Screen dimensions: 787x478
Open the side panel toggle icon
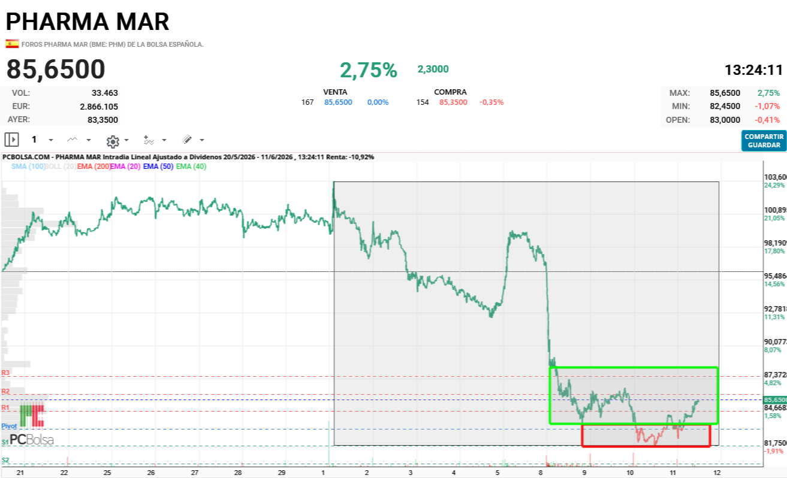pos(11,140)
